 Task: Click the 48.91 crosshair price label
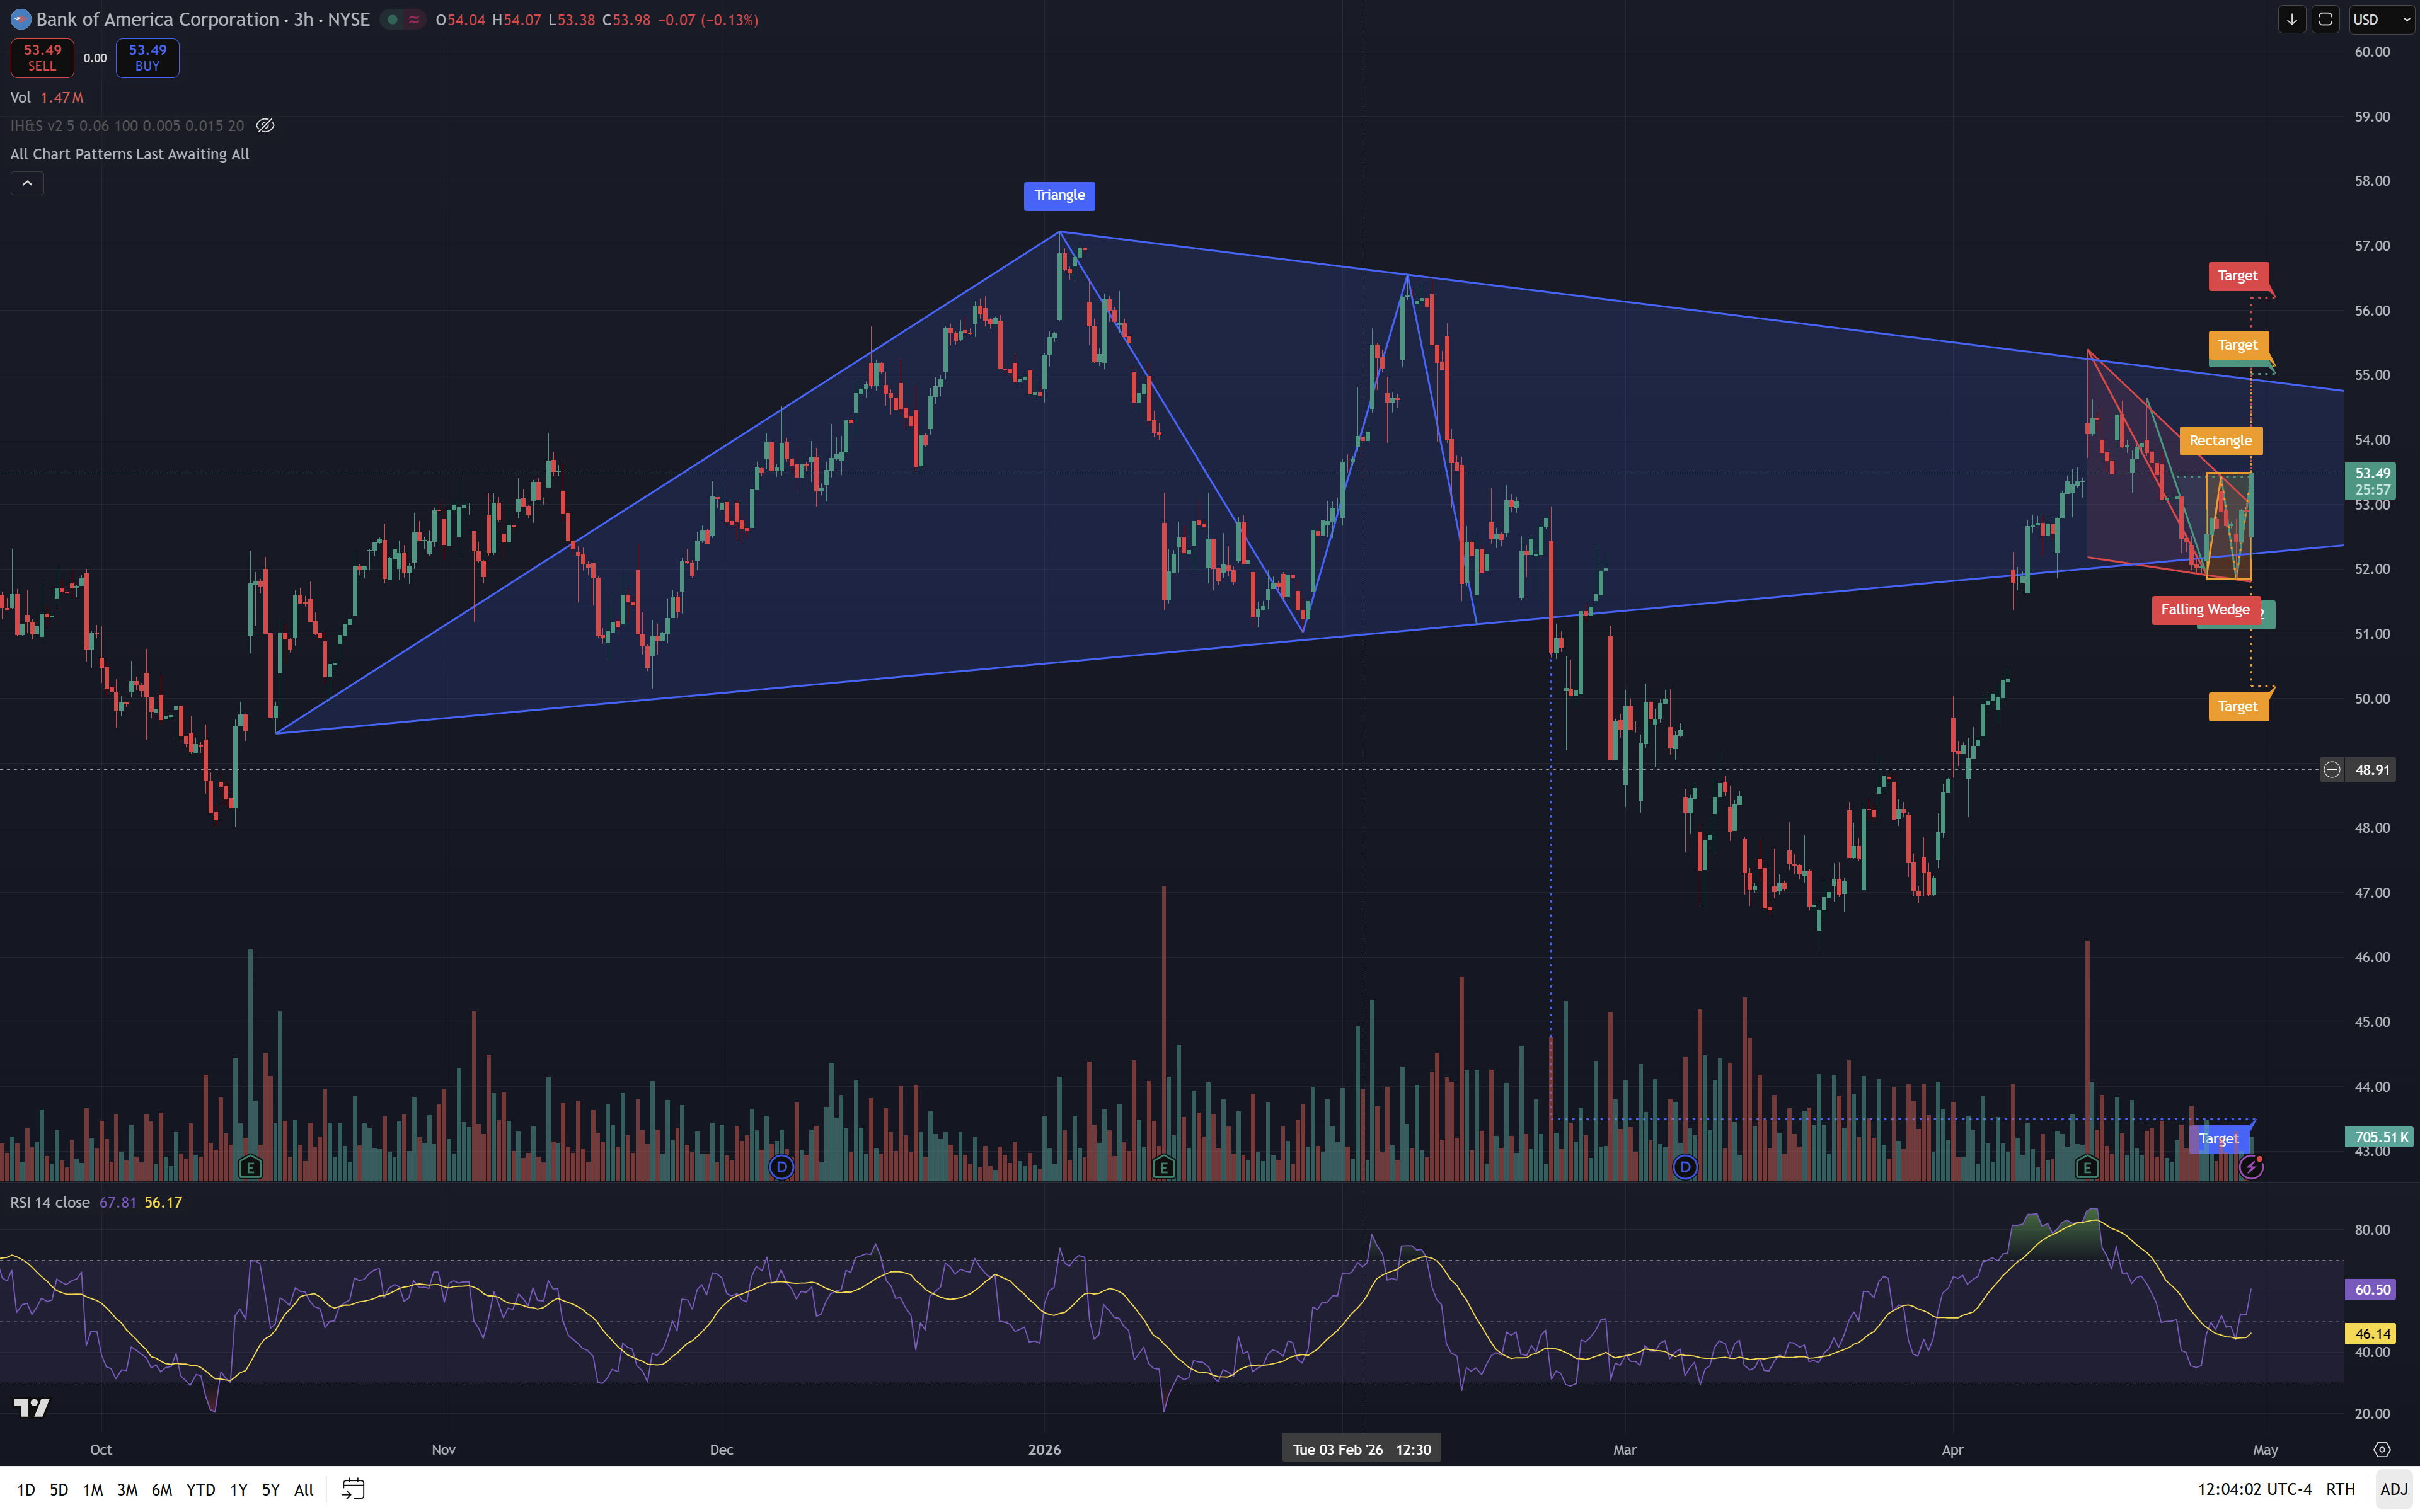pyautogui.click(x=2371, y=770)
